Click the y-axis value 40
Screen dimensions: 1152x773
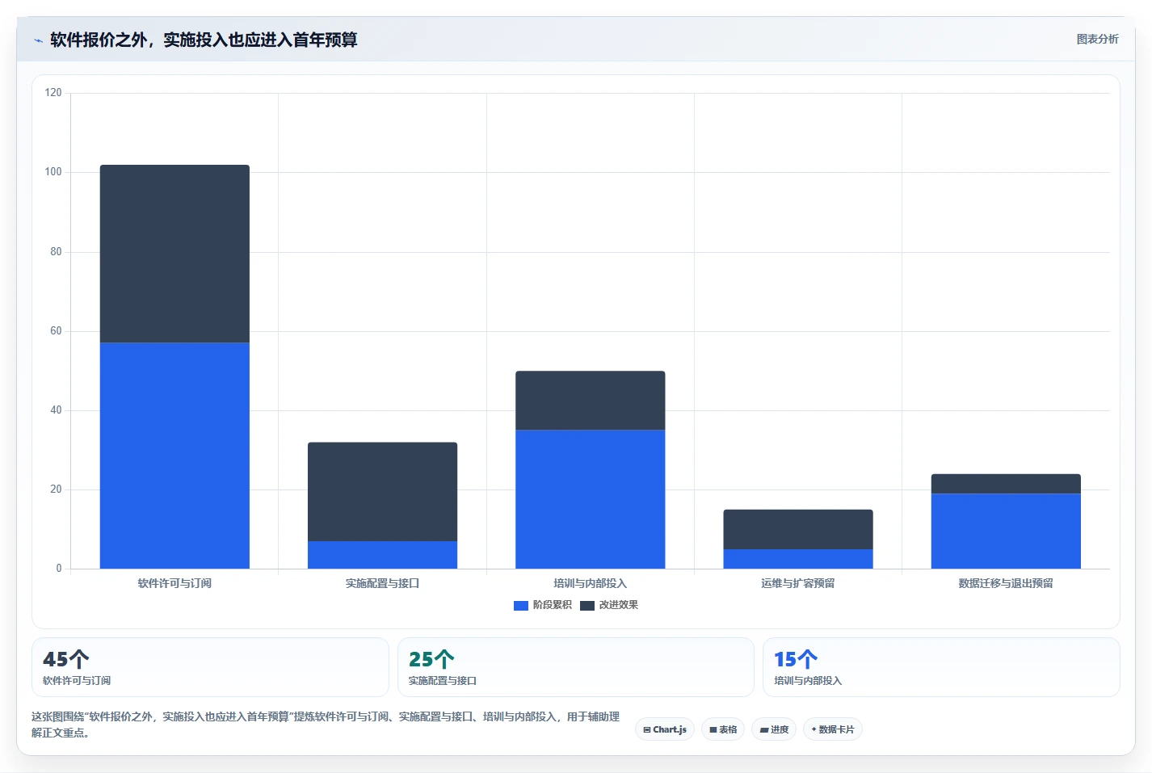coord(56,410)
